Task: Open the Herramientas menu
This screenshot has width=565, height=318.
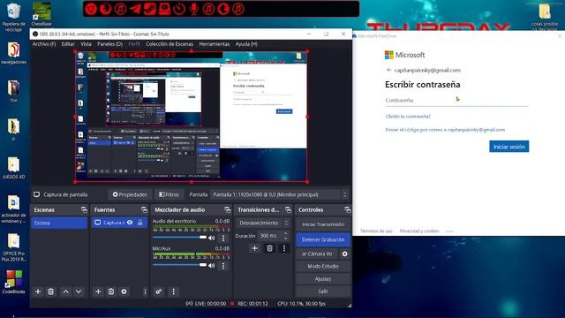Action: [214, 44]
